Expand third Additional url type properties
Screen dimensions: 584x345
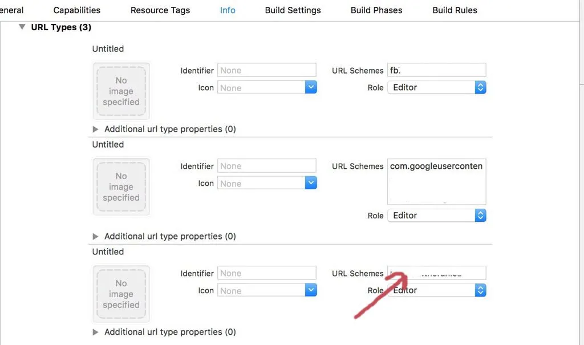95,332
